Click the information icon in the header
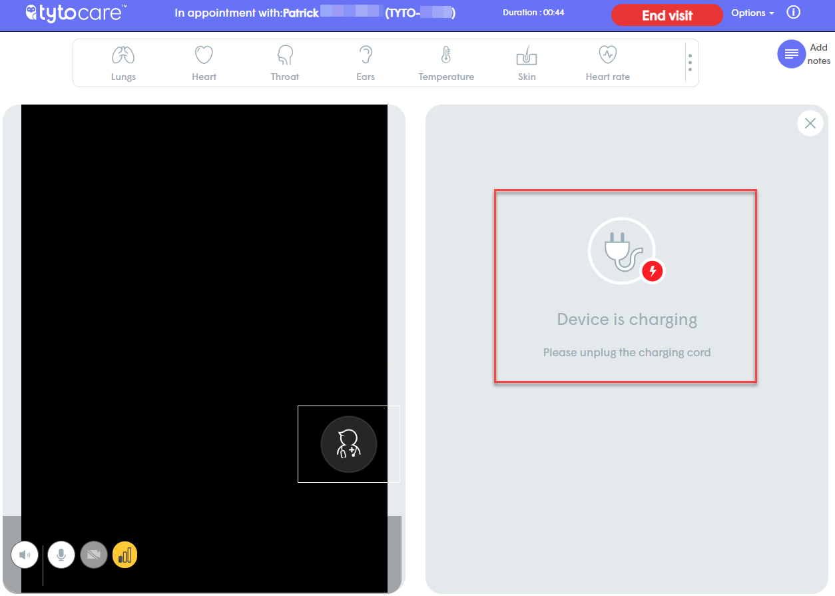835x596 pixels. click(x=793, y=12)
